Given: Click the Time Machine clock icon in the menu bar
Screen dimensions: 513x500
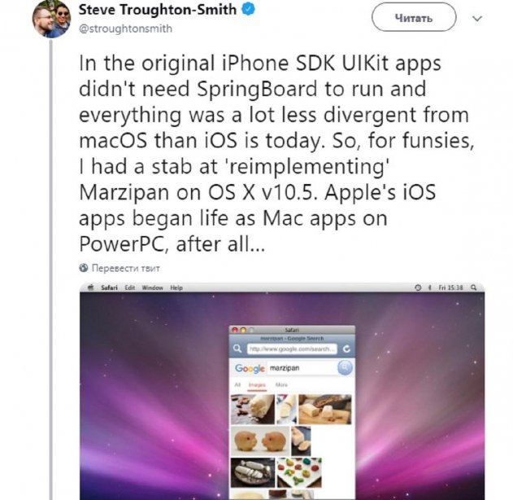Looking at the screenshot, I should tap(418, 287).
